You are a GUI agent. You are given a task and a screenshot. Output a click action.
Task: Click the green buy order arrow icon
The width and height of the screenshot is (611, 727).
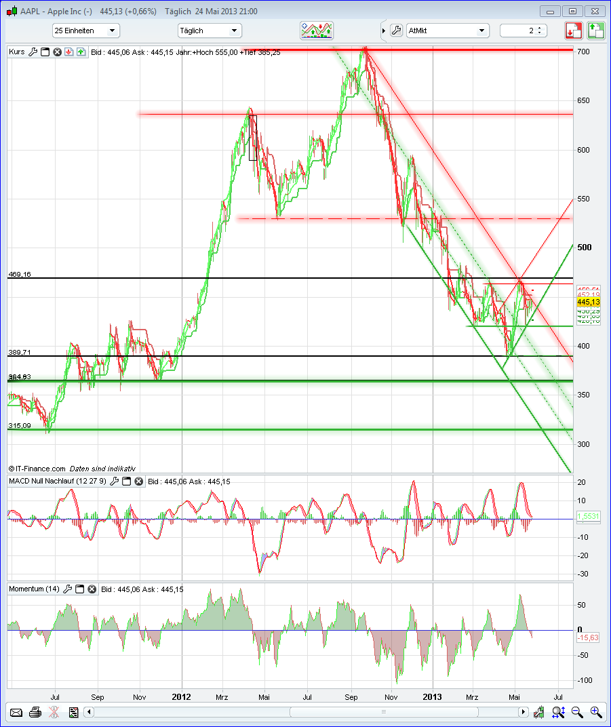595,30
